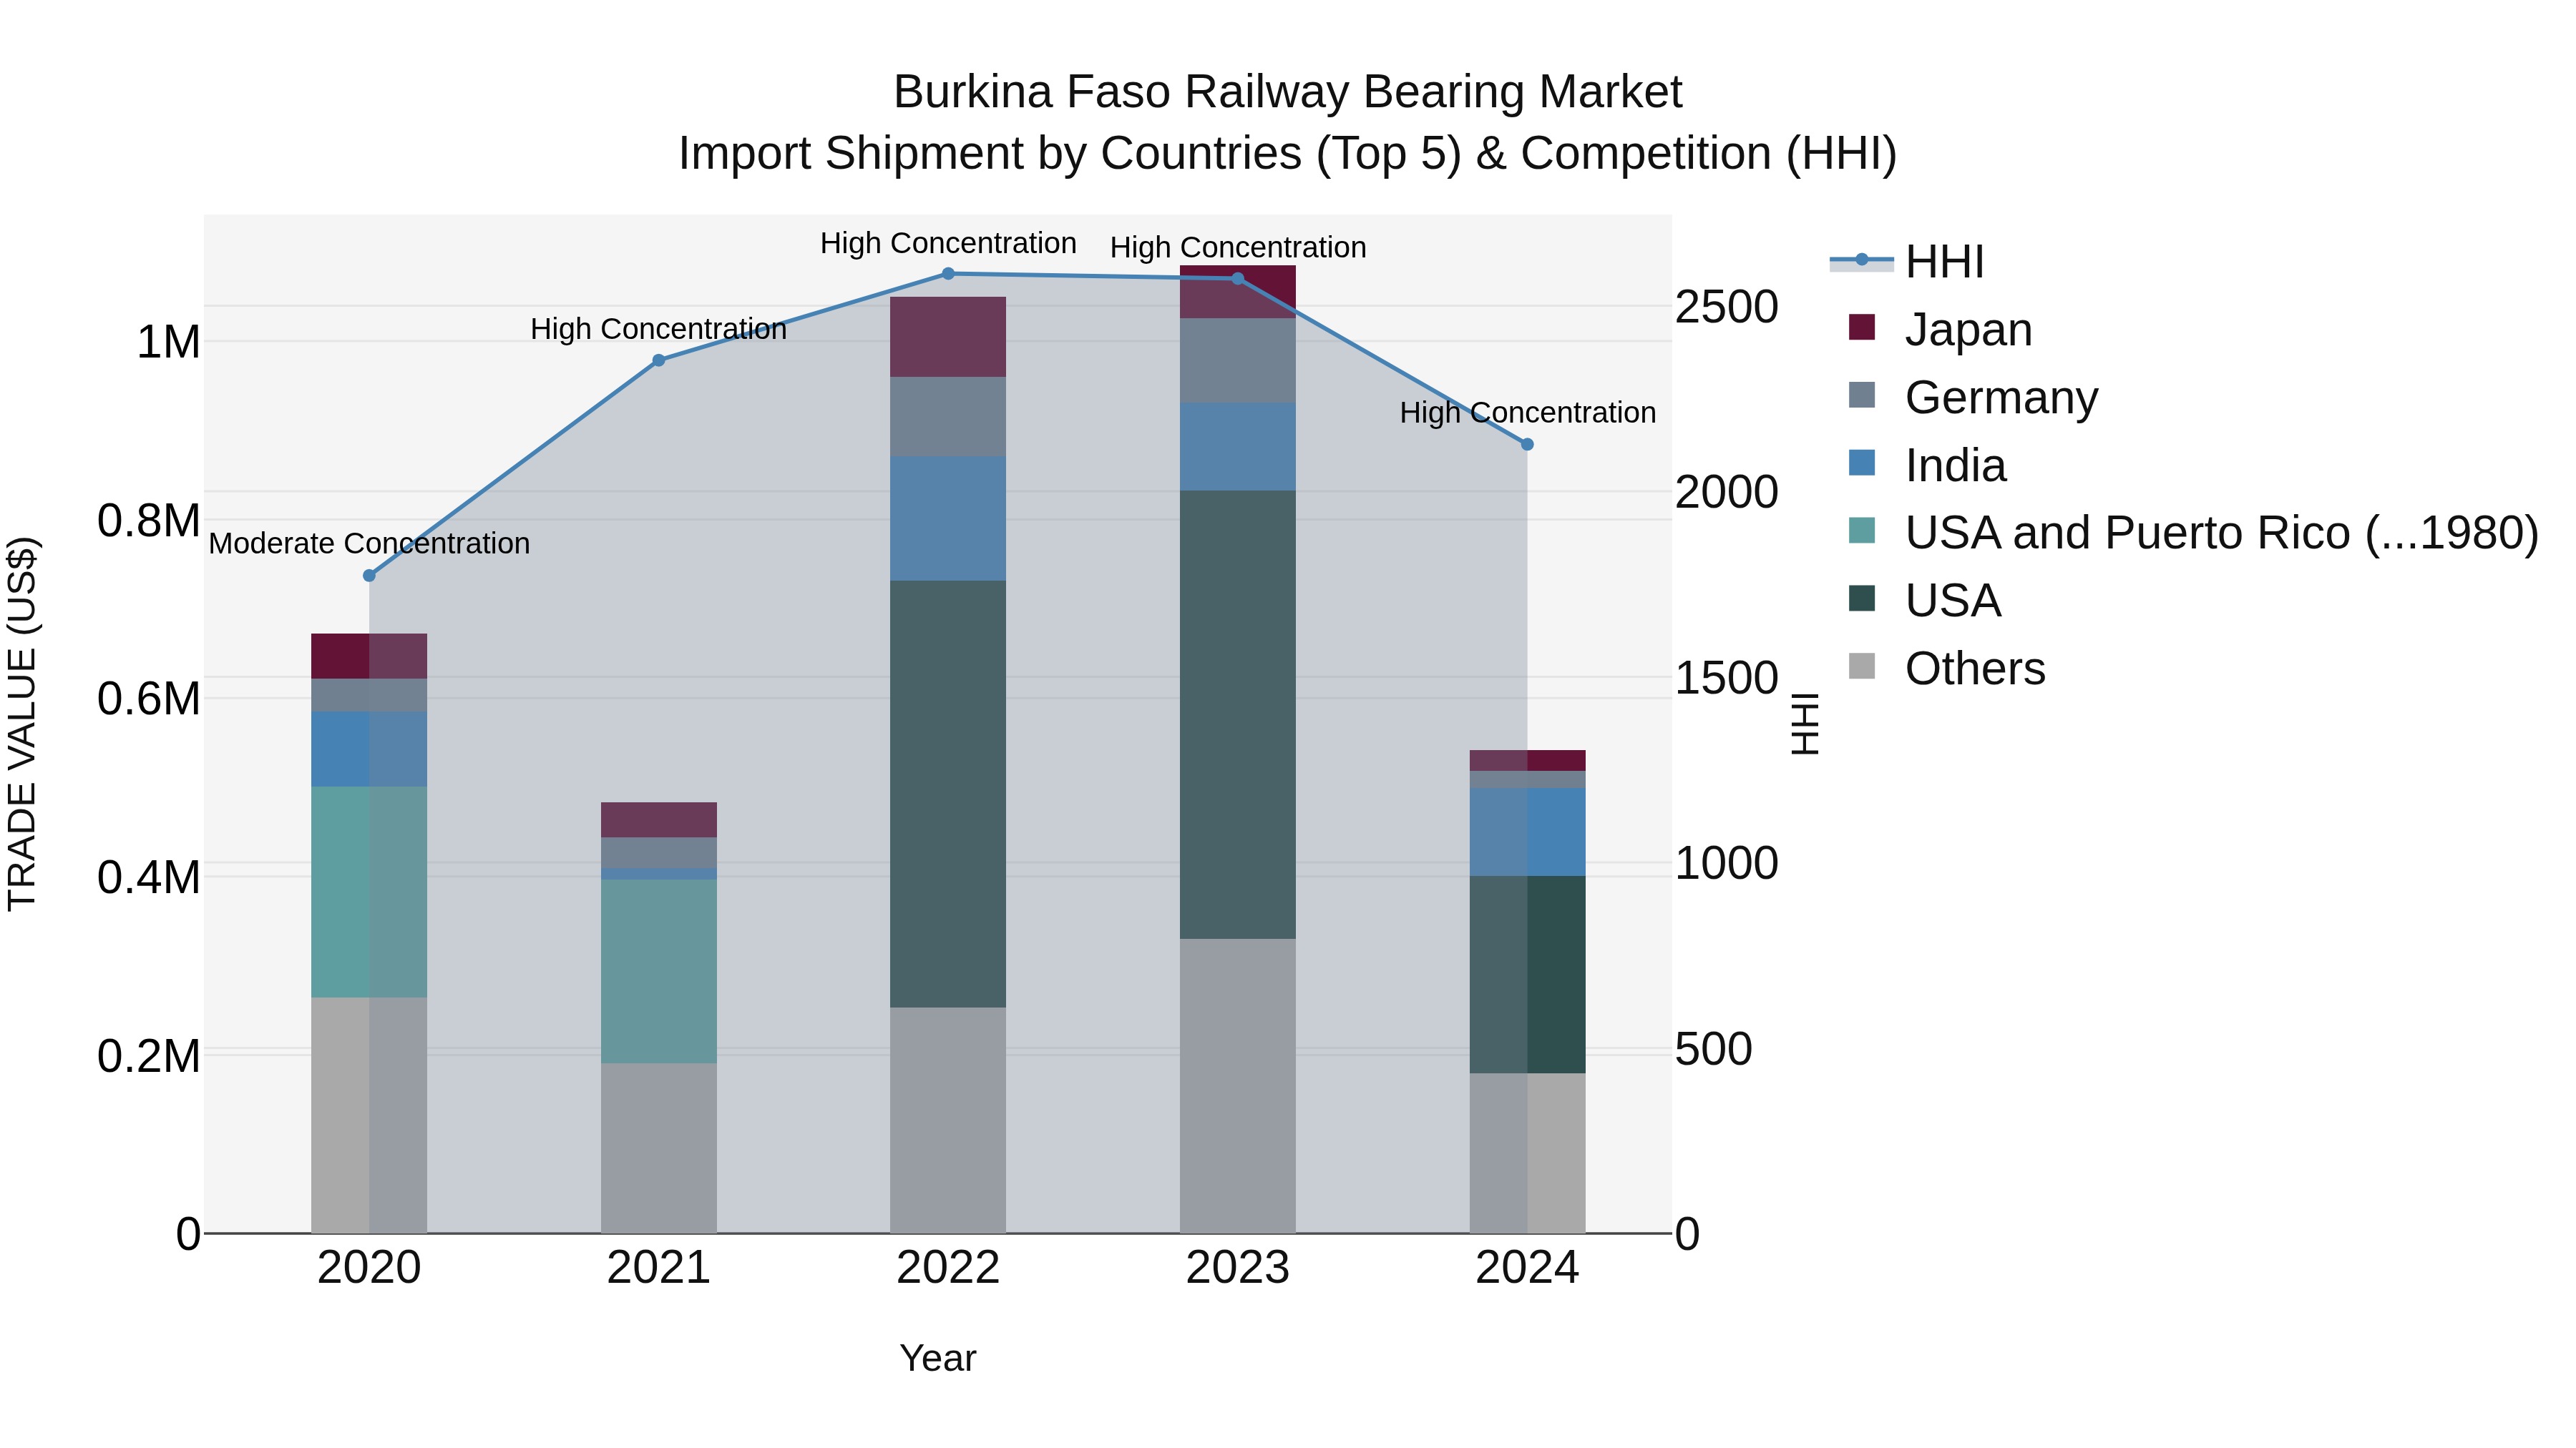Click the Others gray swatch in legend
Viewport: 2576px width, 1448px height.
(1862, 666)
